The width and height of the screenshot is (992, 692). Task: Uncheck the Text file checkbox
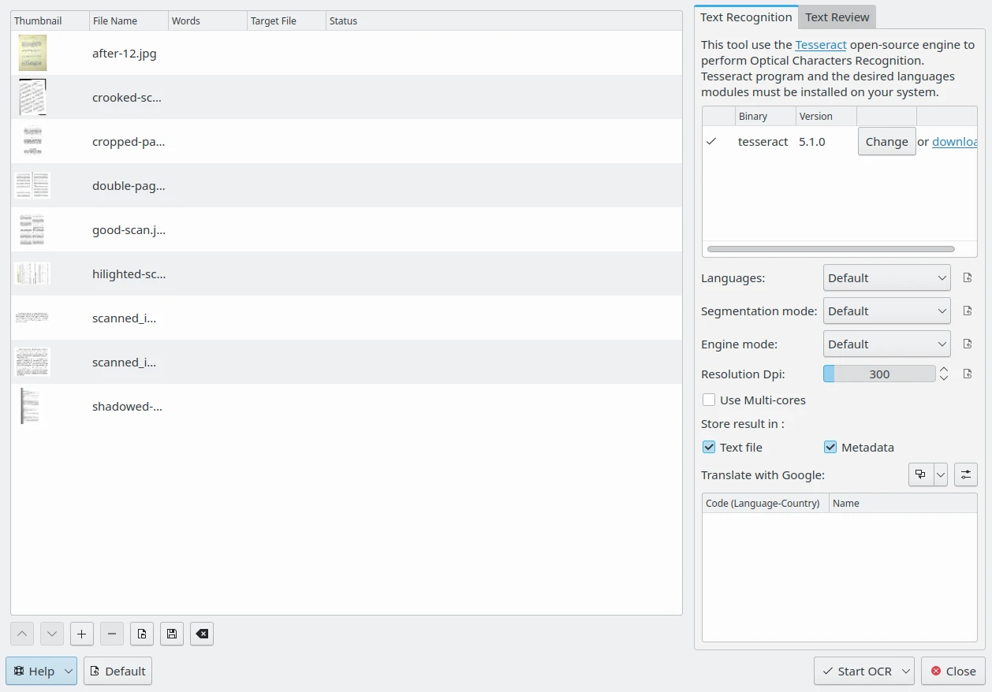709,447
